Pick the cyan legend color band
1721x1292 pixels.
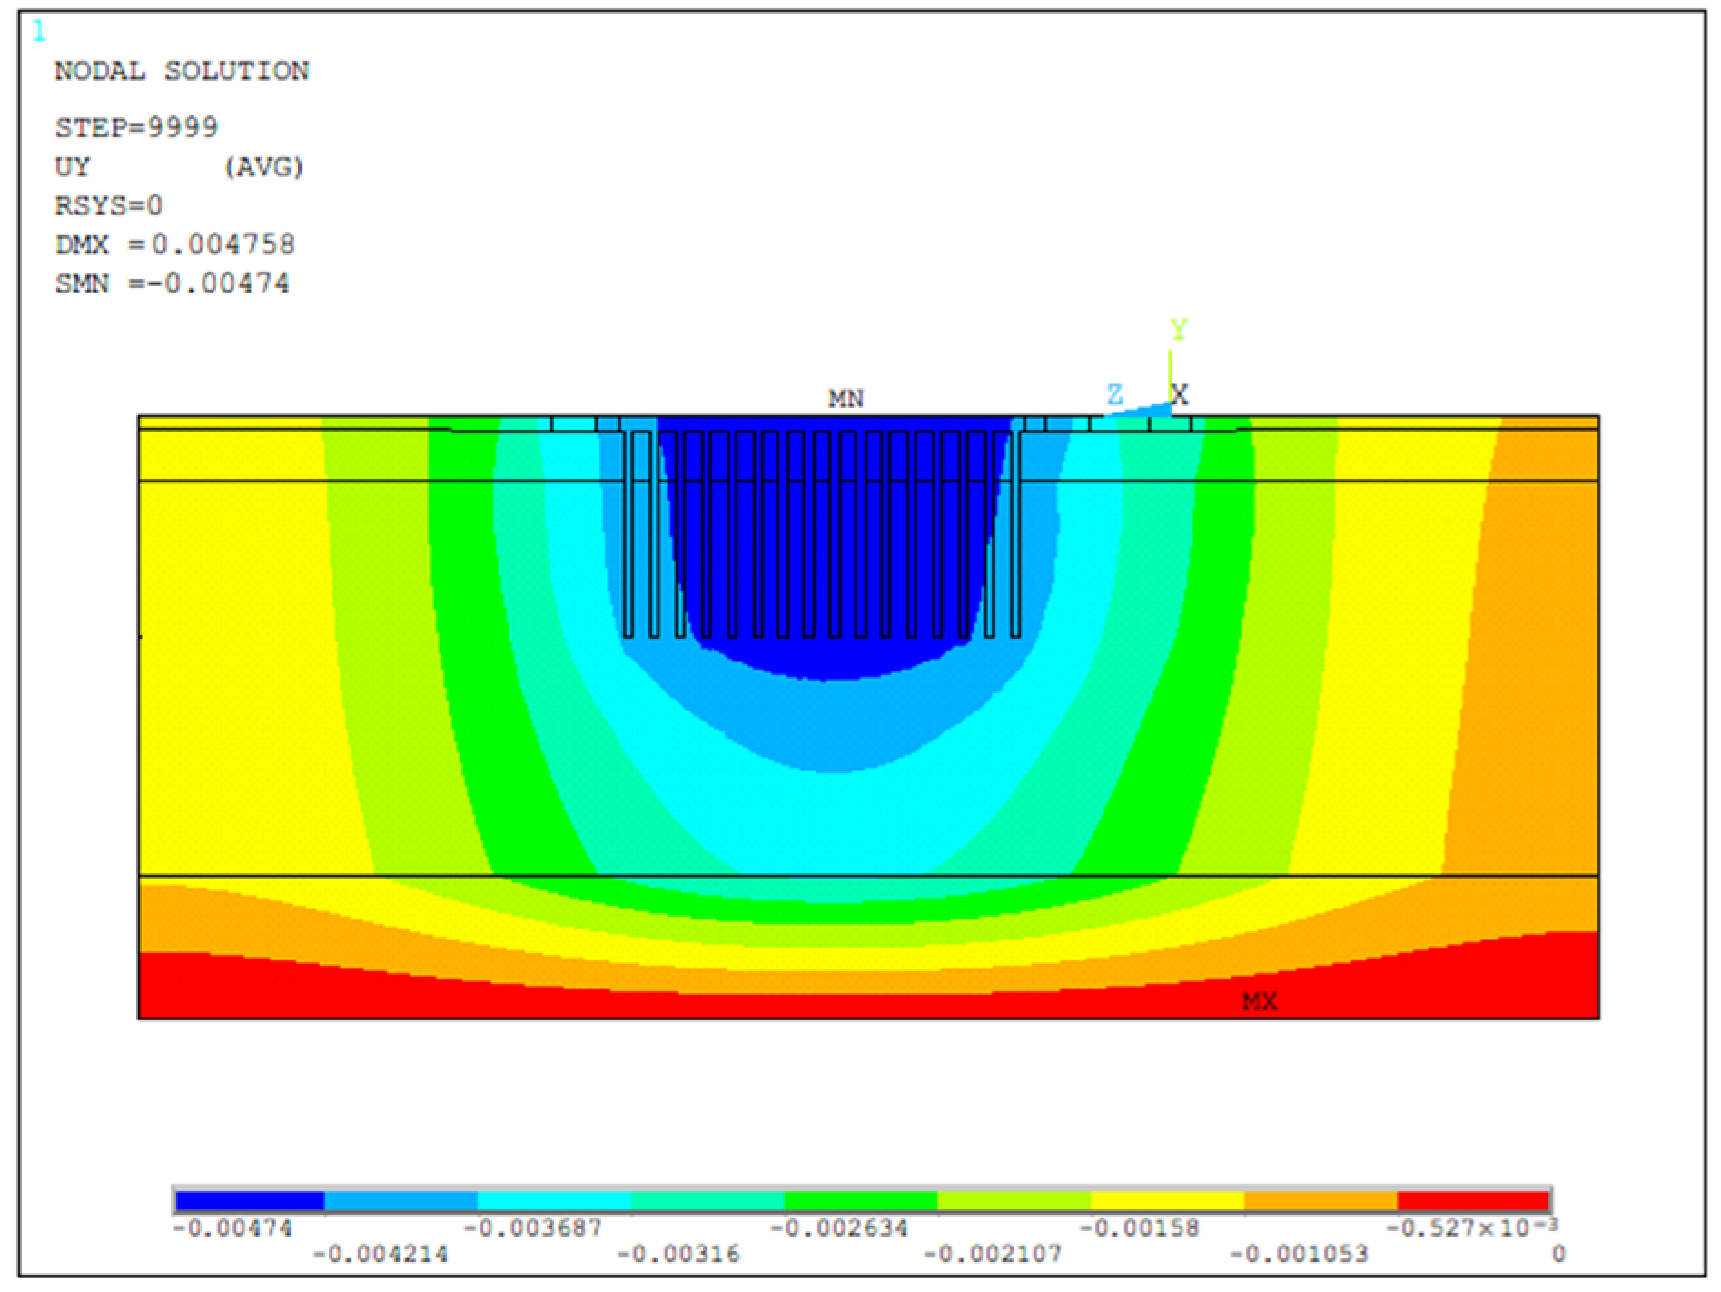pyautogui.click(x=554, y=1201)
